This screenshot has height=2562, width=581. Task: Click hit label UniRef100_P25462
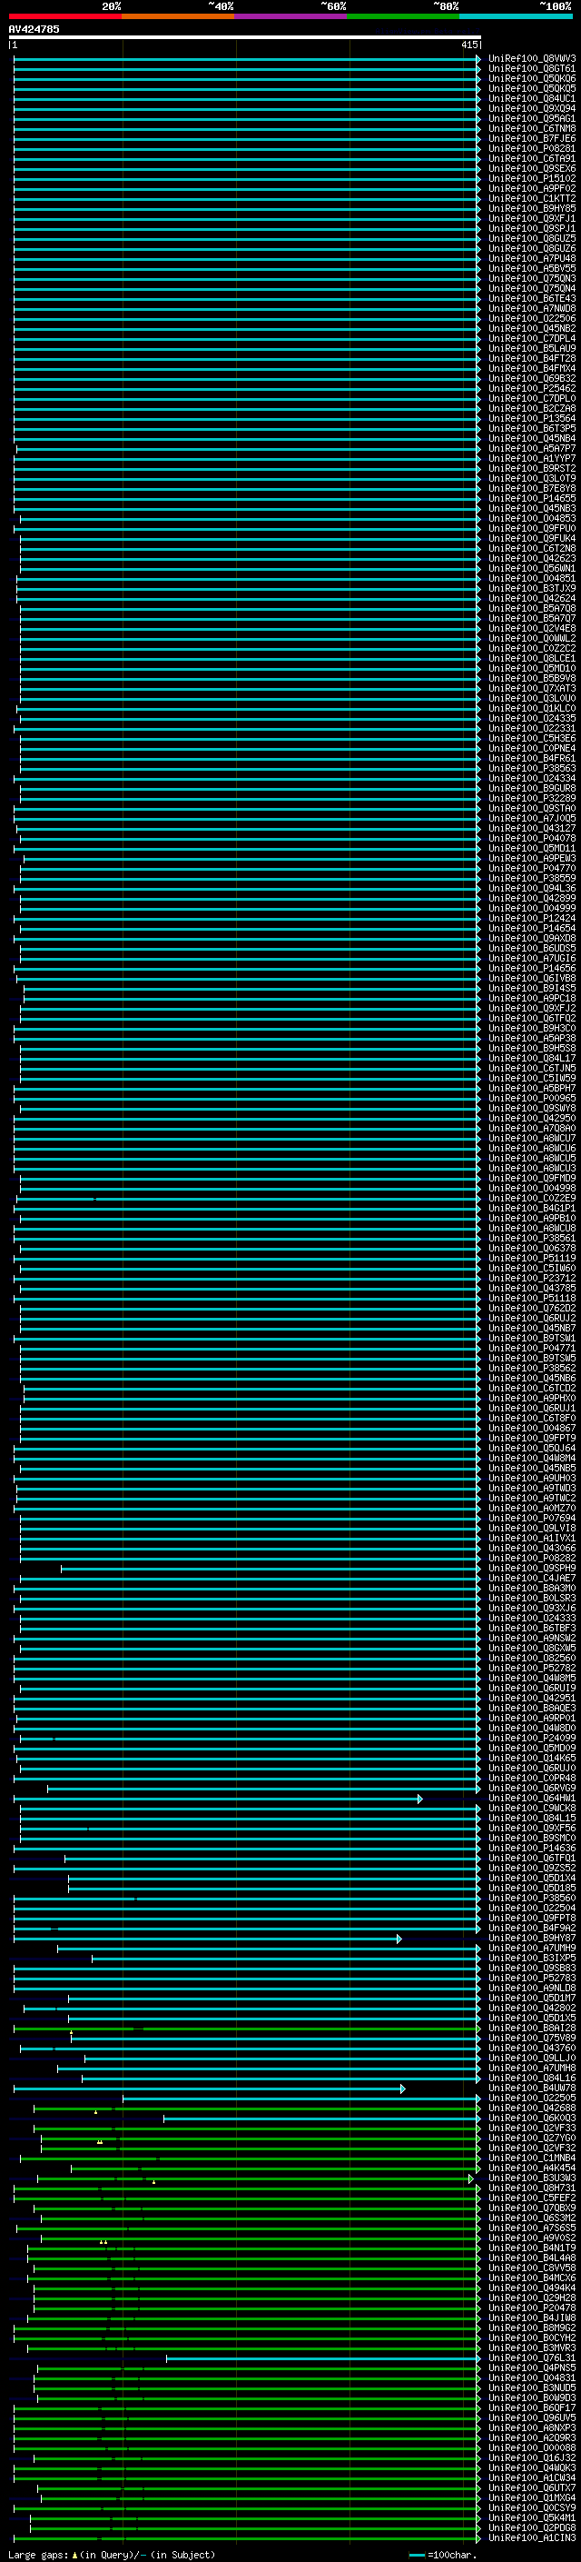point(531,388)
